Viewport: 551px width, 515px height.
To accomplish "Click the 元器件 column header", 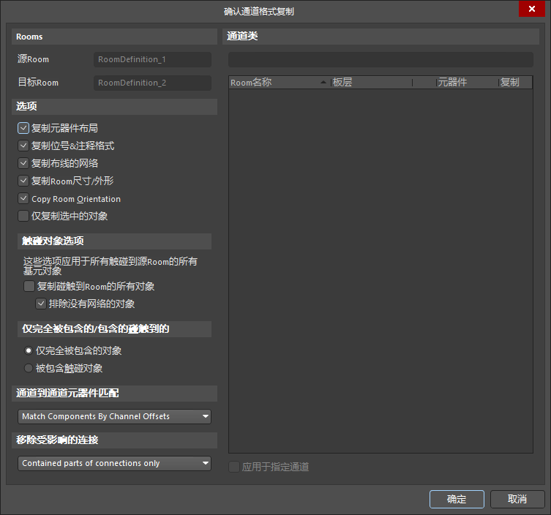I will pyautogui.click(x=465, y=83).
